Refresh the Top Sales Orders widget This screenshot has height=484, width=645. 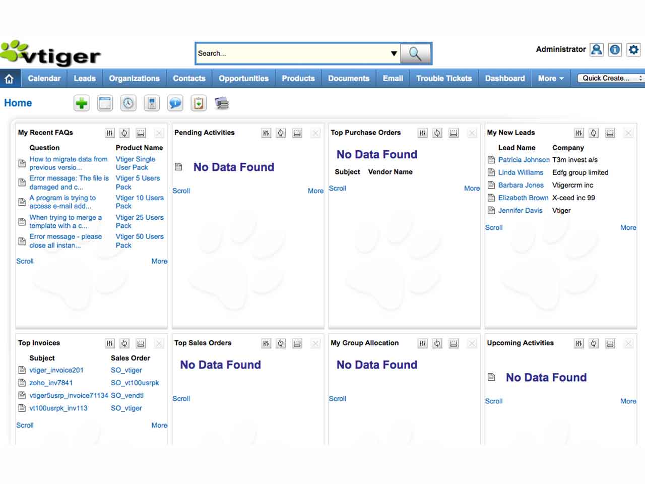281,343
